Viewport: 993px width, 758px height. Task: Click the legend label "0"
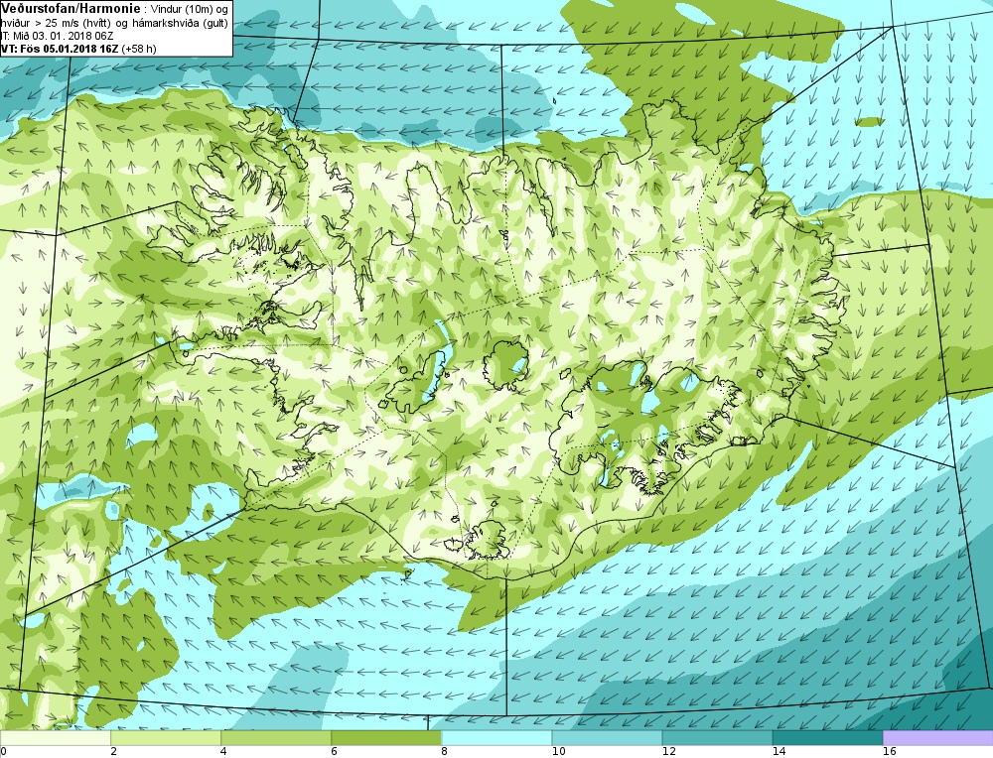[x=3, y=752]
